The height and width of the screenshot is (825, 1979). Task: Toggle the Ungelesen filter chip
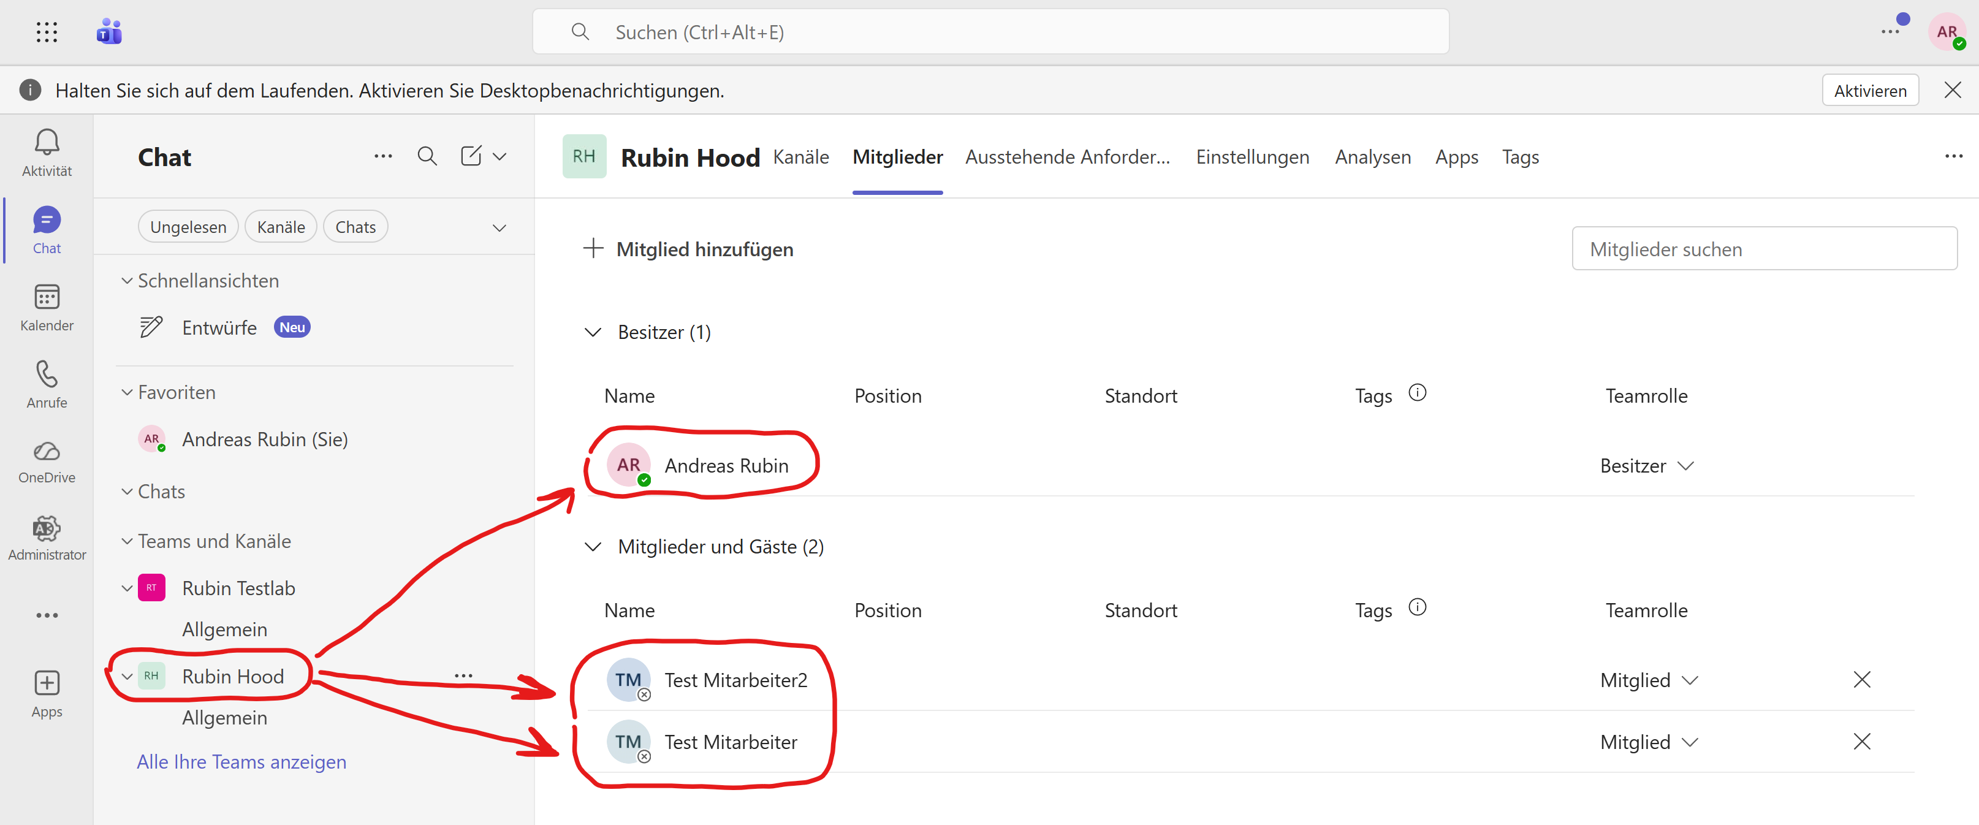click(x=188, y=227)
